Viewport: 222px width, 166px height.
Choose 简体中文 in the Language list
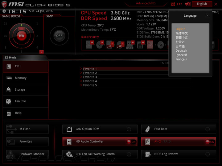(182, 33)
